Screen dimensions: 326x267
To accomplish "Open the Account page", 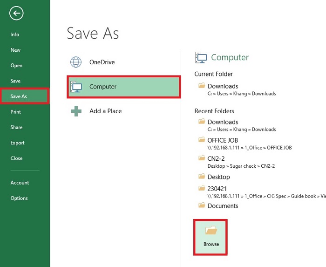I will (20, 183).
